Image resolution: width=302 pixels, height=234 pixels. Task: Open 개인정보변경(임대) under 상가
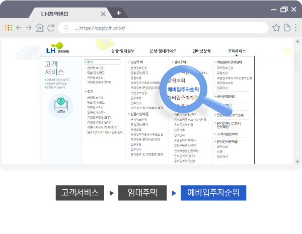pos(99,122)
